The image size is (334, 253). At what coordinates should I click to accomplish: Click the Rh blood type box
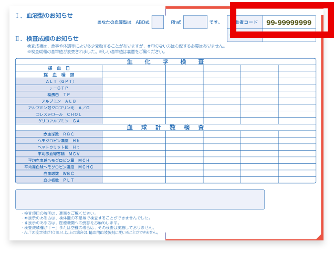(195, 22)
